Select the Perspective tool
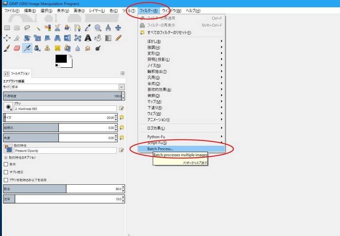The image size is (340, 236). pyautogui.click(x=58, y=38)
